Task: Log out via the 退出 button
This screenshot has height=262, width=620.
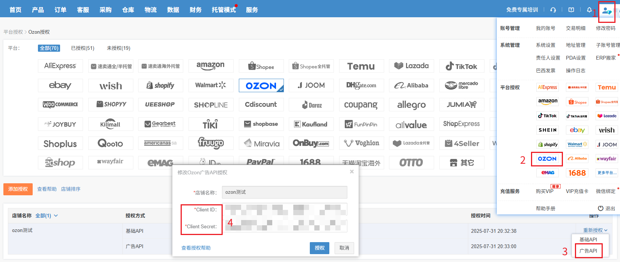Action: pyautogui.click(x=607, y=208)
